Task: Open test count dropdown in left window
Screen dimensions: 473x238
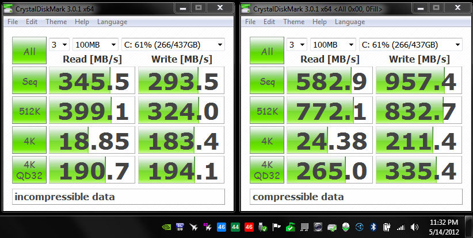Action: [x=59, y=45]
